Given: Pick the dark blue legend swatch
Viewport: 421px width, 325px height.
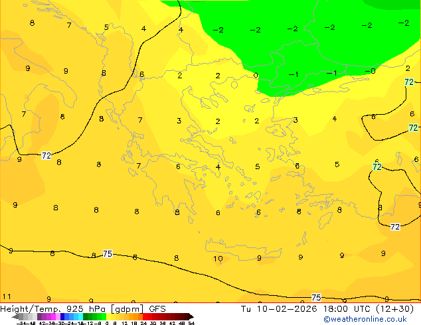Looking at the screenshot, I should [62, 316].
